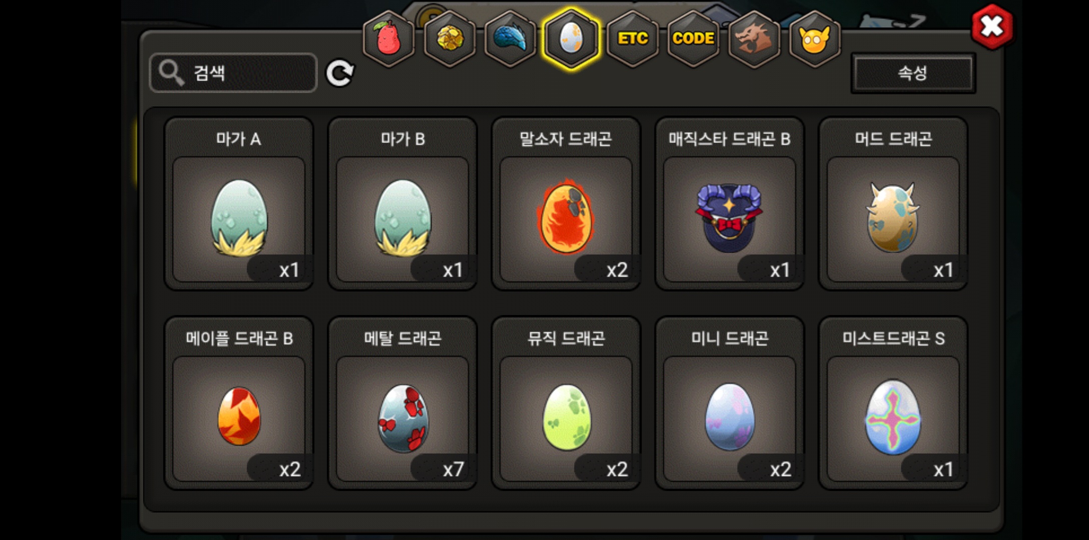Select the yellow owl mask tab
Screen dimensions: 1089x540
click(x=815, y=38)
